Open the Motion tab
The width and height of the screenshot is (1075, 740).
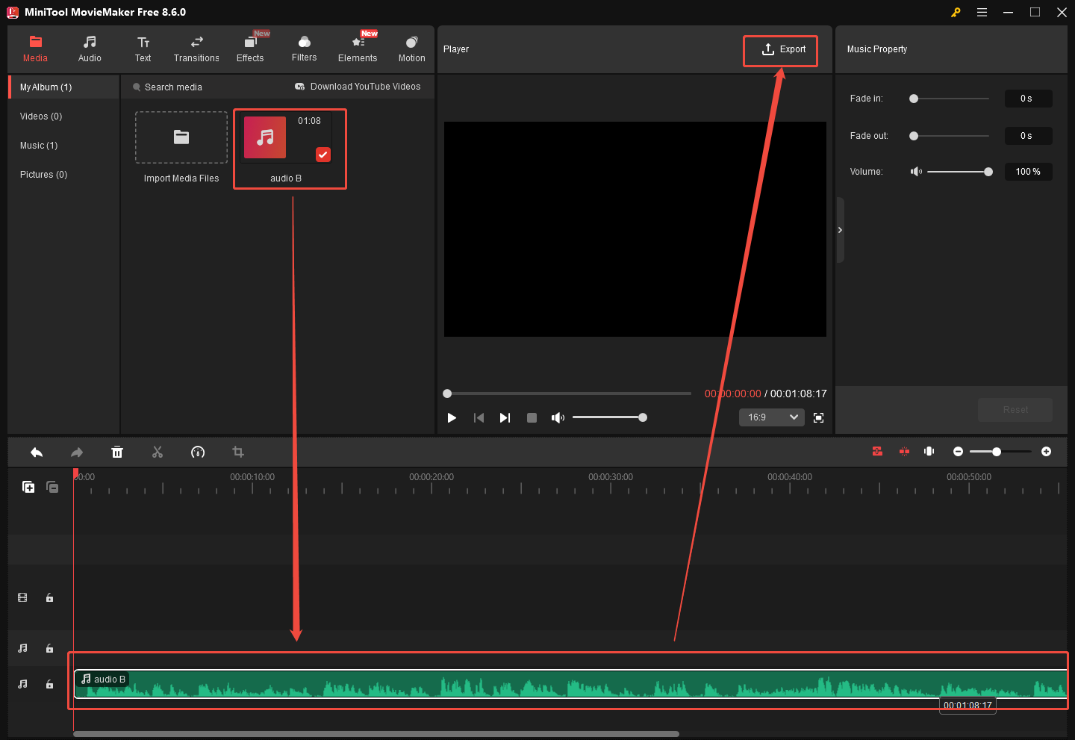[411, 49]
